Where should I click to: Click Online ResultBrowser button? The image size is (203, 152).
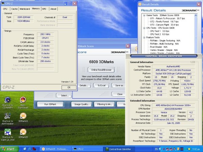(101, 70)
